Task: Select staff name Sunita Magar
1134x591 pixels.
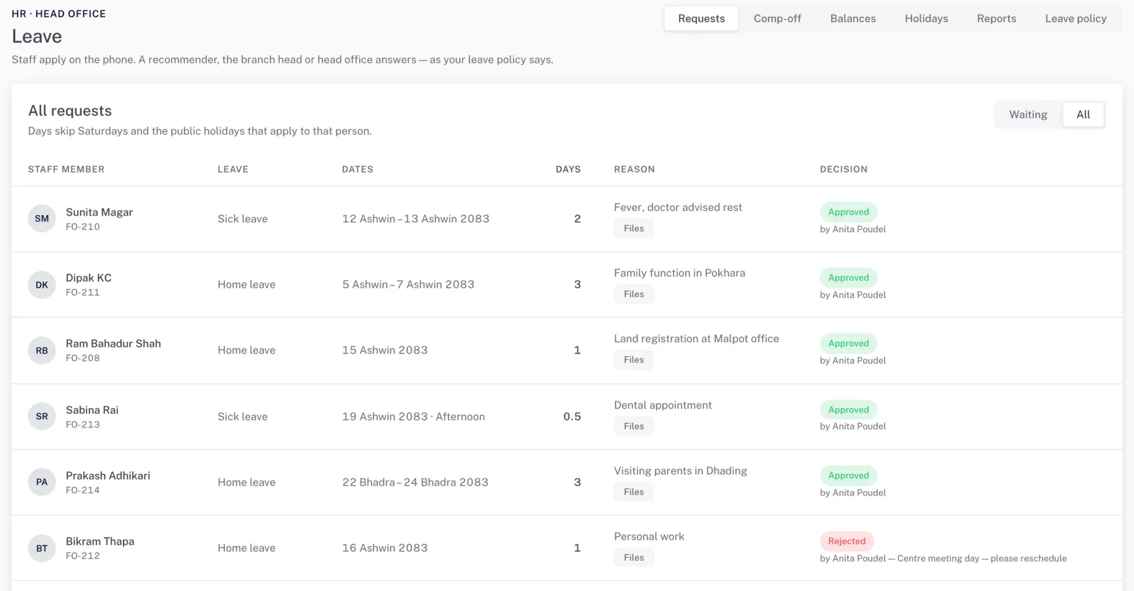Action: (99, 212)
